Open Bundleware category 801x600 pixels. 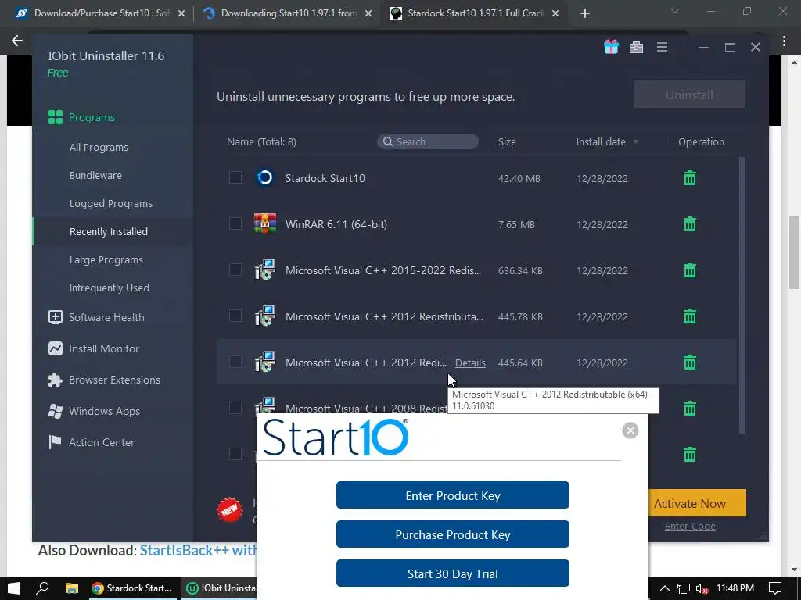tap(95, 176)
